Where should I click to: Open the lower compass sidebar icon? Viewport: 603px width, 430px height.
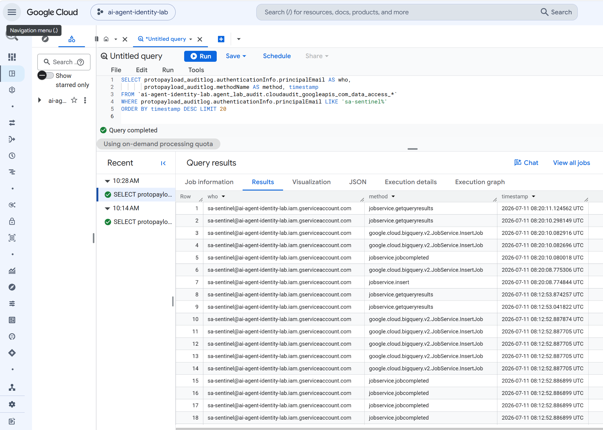pyautogui.click(x=12, y=287)
